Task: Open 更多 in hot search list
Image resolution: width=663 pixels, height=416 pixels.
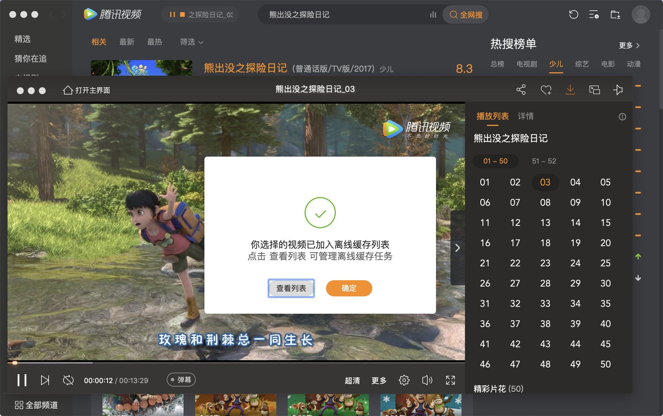Action: point(629,45)
